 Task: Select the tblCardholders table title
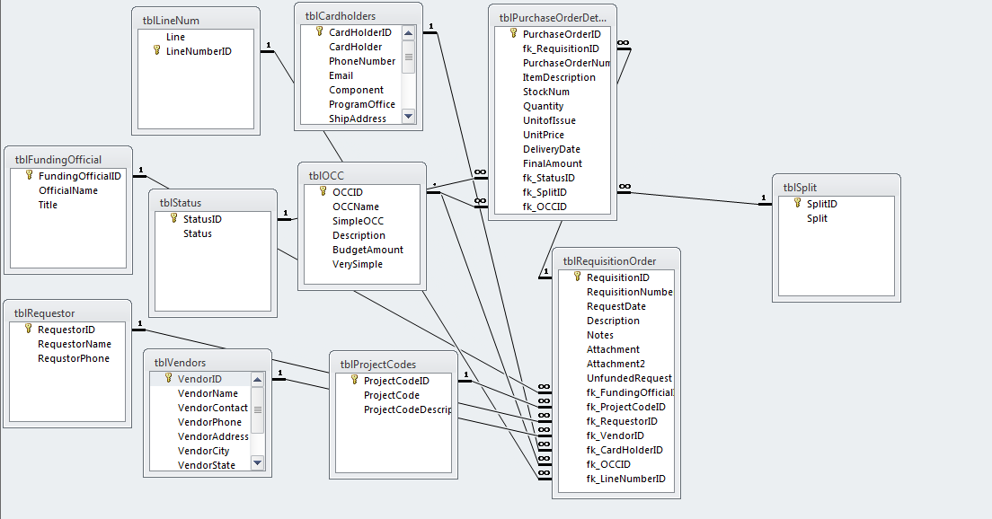pyautogui.click(x=341, y=16)
